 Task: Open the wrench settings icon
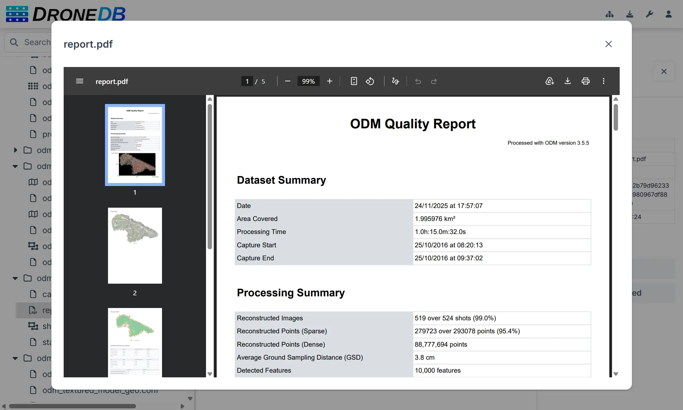pyautogui.click(x=649, y=14)
